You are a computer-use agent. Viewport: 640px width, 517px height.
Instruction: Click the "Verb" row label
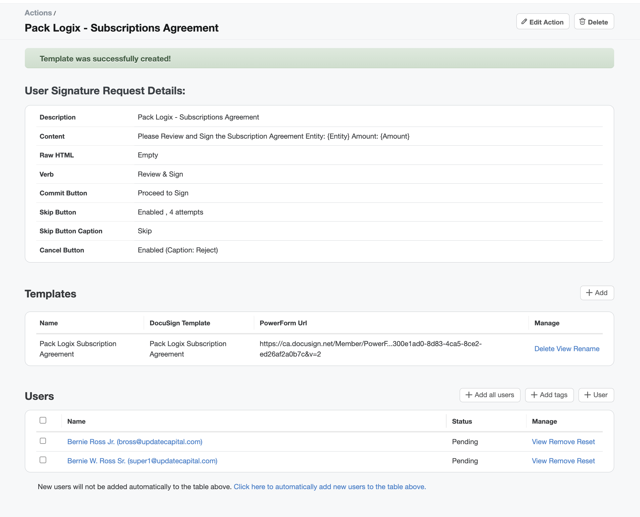click(x=47, y=174)
